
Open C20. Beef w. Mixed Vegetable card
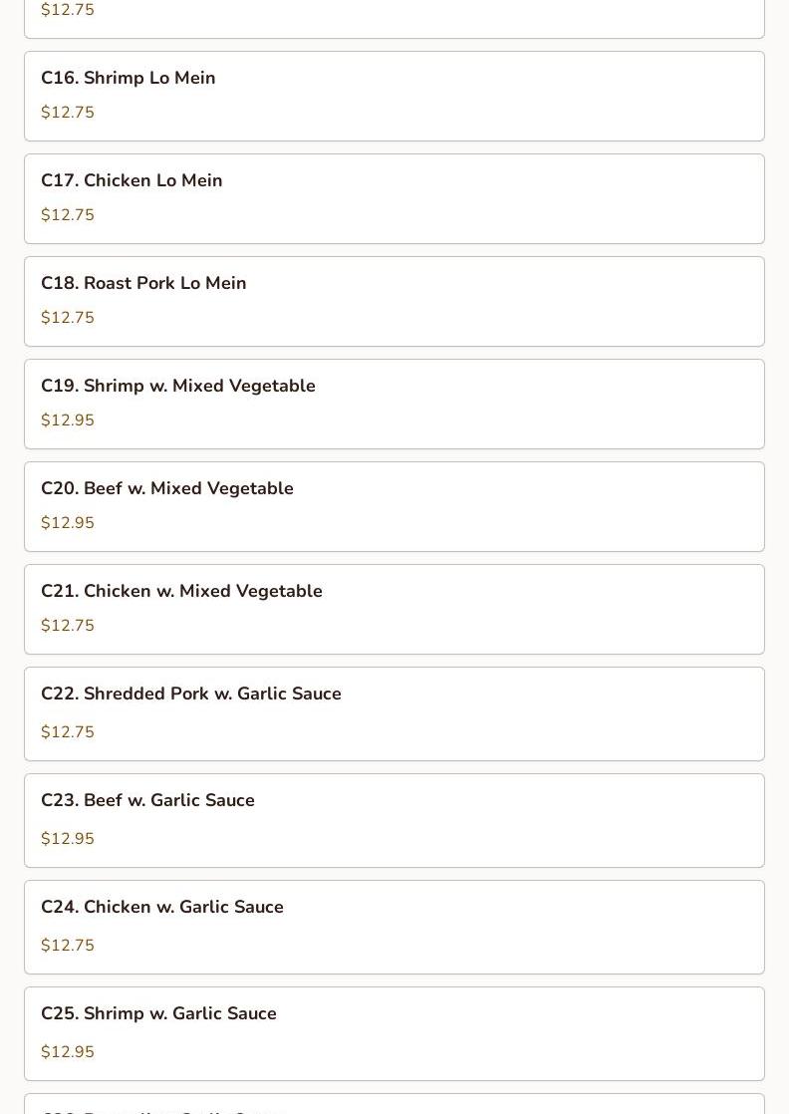(x=394, y=506)
